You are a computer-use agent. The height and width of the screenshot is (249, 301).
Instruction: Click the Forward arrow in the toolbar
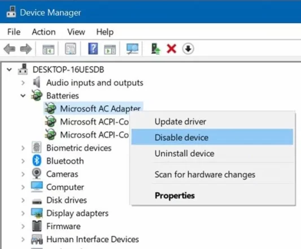tap(26, 49)
